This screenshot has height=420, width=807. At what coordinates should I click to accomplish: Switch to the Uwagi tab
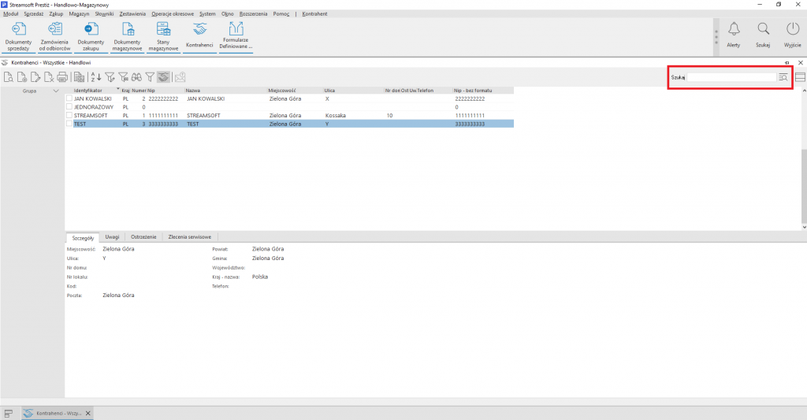click(112, 237)
